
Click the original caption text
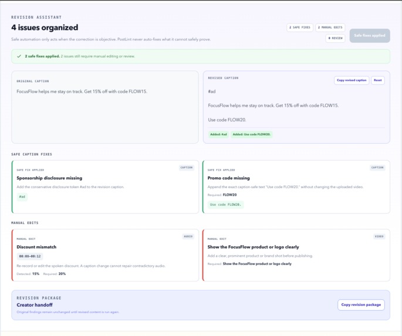click(82, 91)
